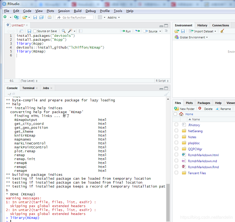Minimize the source editor pane
Viewport: 235px width, 222px height.
[x=161, y=26]
